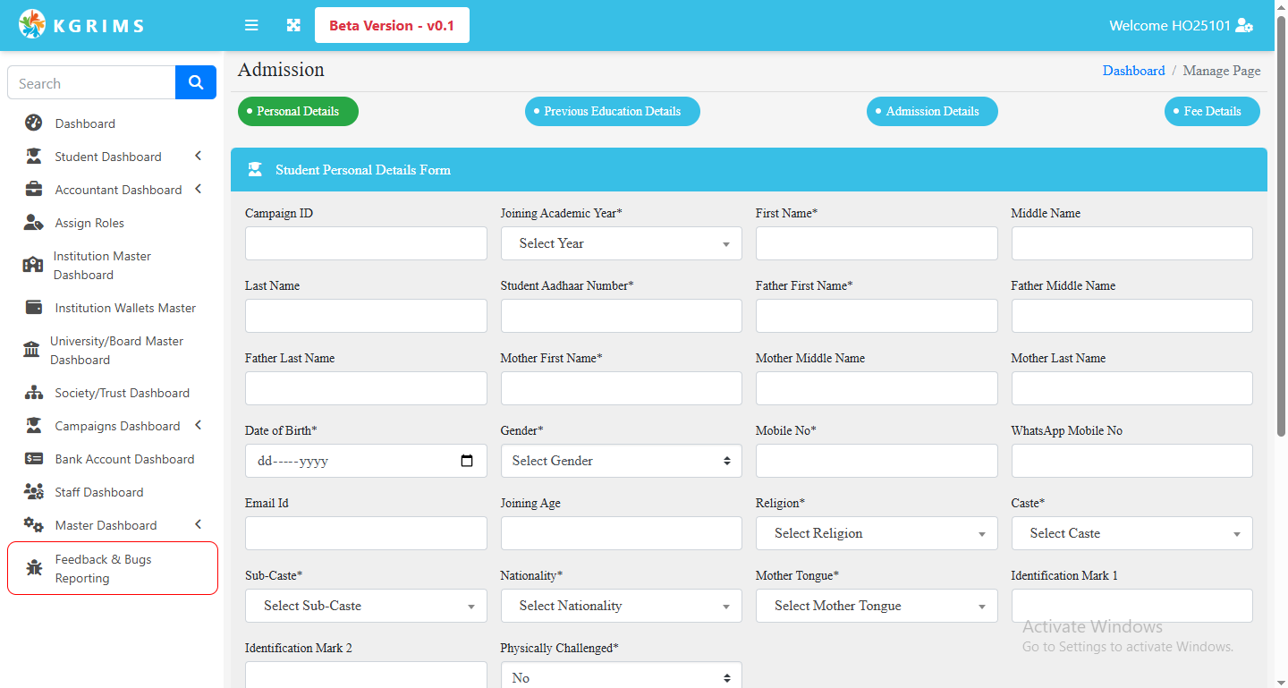Switch to the Previous Education Details step
This screenshot has width=1288, height=688.
coord(612,112)
